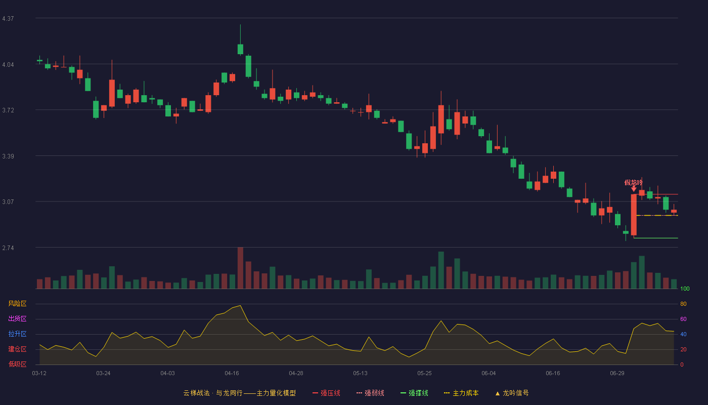
Task: Click the tallest red volume bar
Action: (x=240, y=268)
